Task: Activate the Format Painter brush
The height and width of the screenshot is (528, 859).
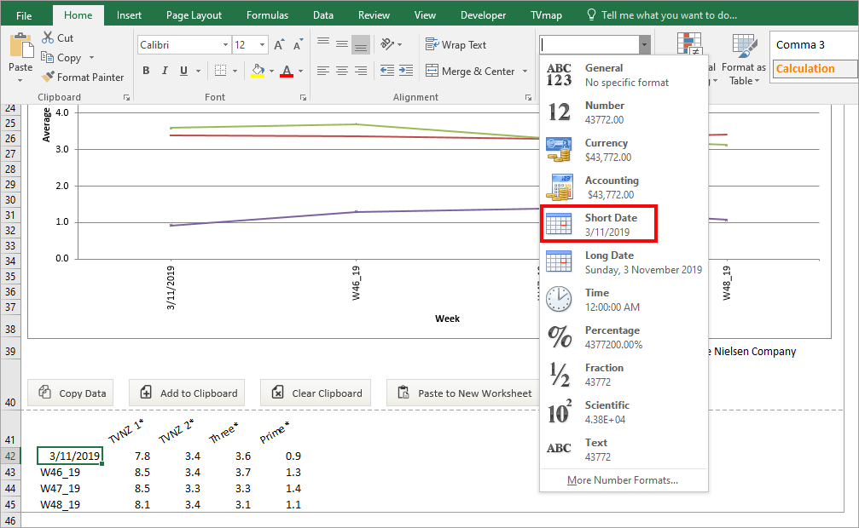Action: (x=49, y=77)
